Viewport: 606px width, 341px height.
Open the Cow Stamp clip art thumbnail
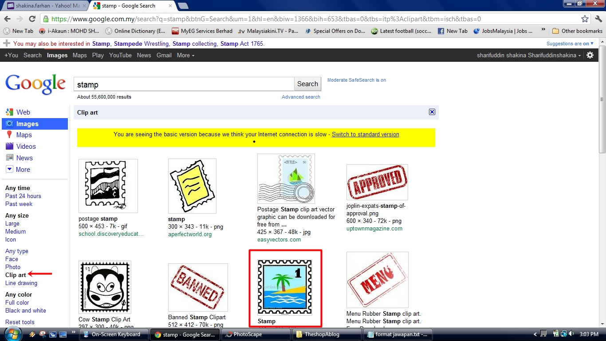(x=105, y=287)
